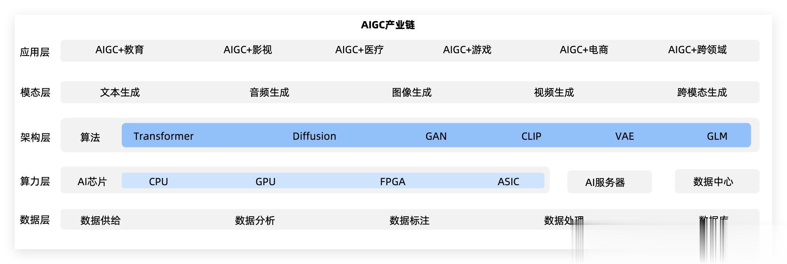Click the 数据标注 label

click(409, 221)
